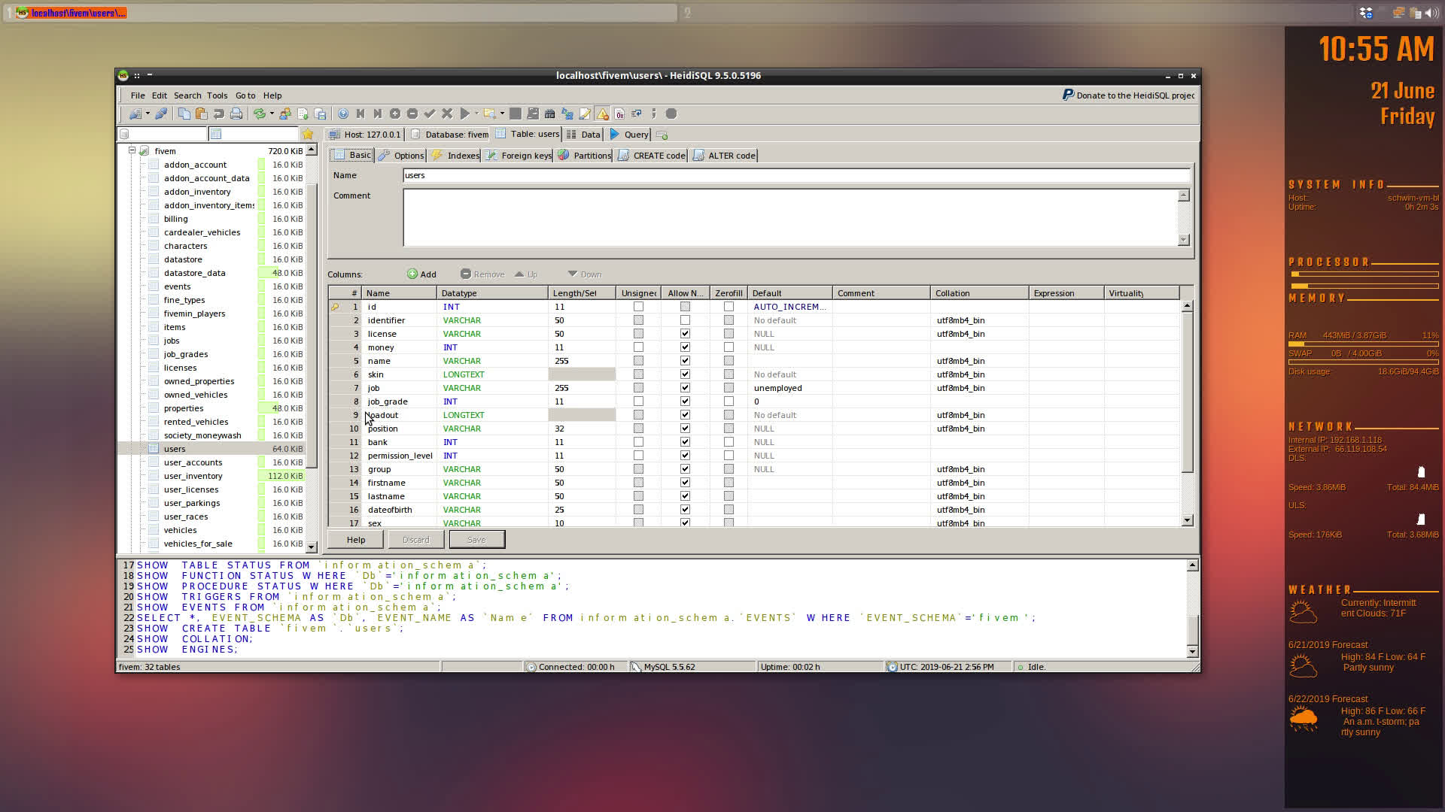Click scroll down arrow of columns list

click(1187, 520)
